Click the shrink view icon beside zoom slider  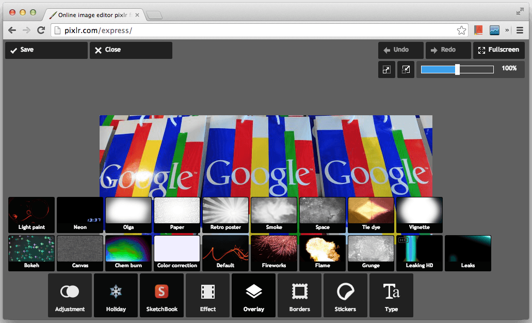406,69
